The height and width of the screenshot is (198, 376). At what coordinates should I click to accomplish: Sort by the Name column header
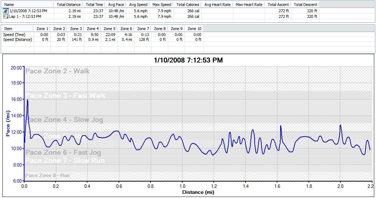point(9,5)
